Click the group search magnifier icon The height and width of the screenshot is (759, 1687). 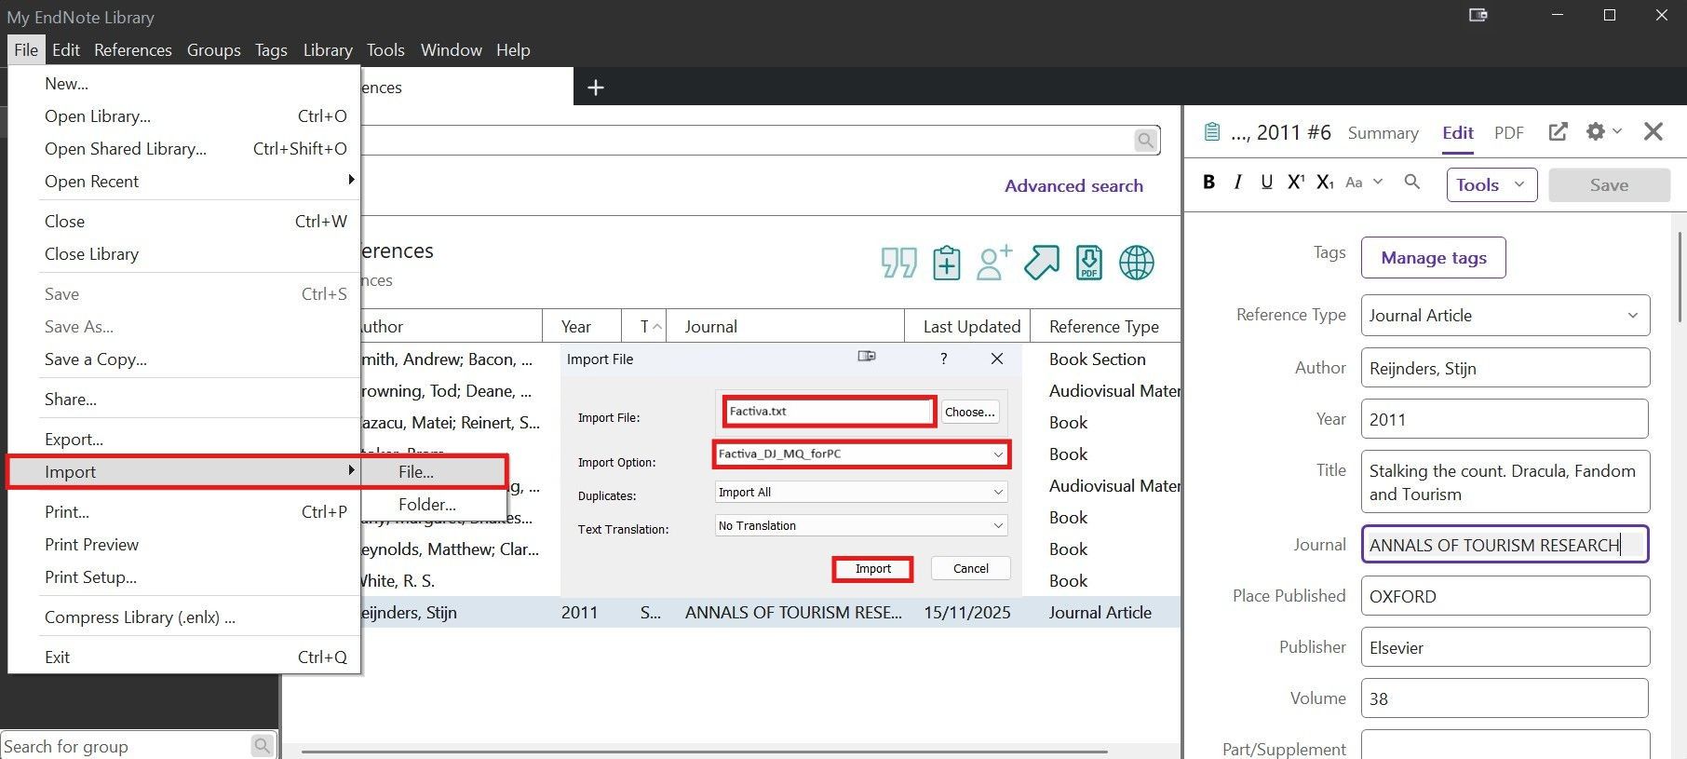[x=263, y=745]
